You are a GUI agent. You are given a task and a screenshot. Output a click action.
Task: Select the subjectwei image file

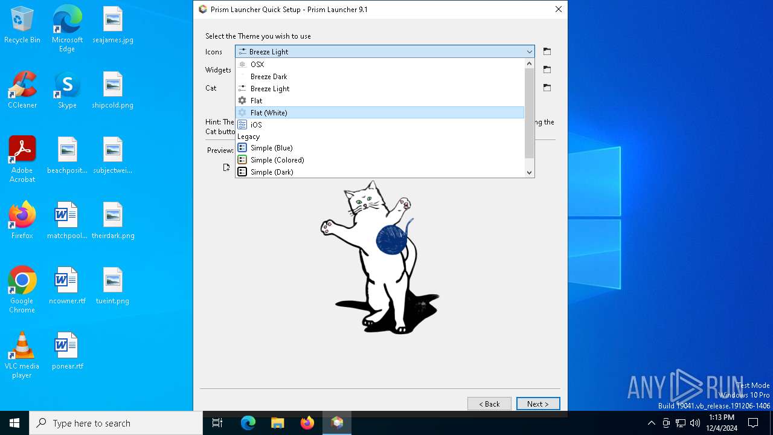[x=113, y=156]
